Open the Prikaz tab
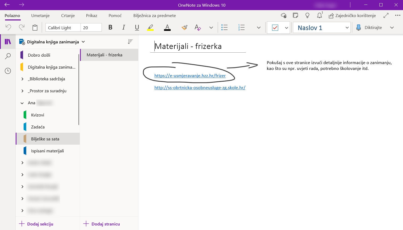The width and height of the screenshot is (403, 230). pyautogui.click(x=91, y=15)
